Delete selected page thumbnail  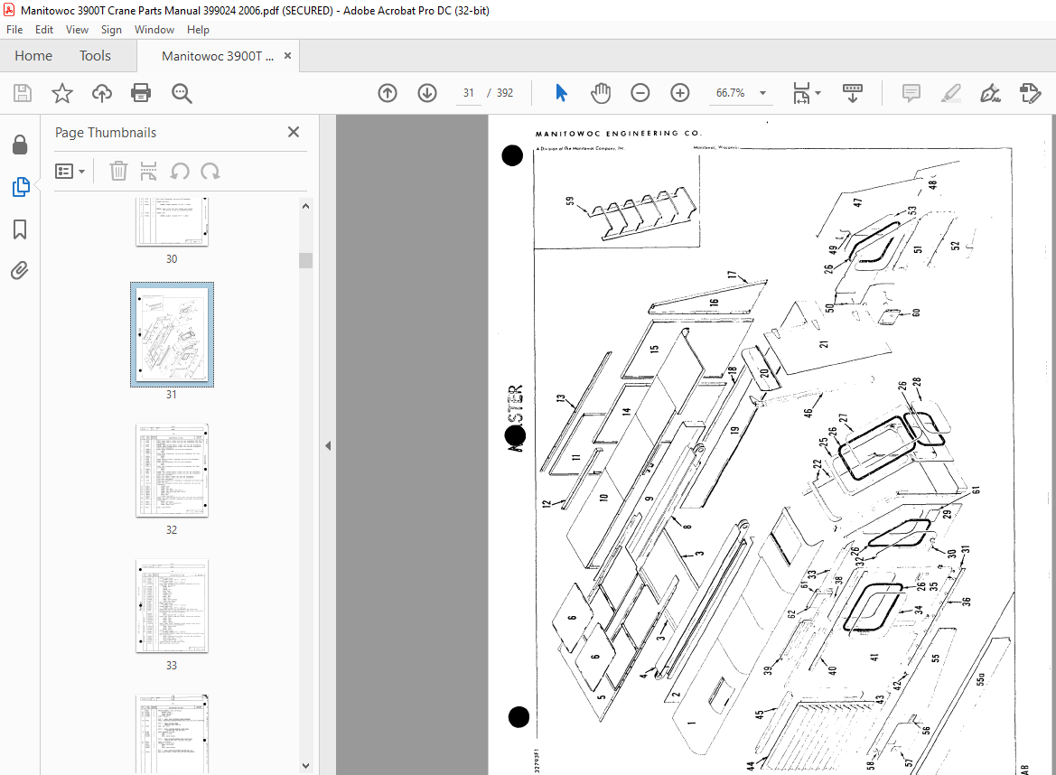[117, 171]
